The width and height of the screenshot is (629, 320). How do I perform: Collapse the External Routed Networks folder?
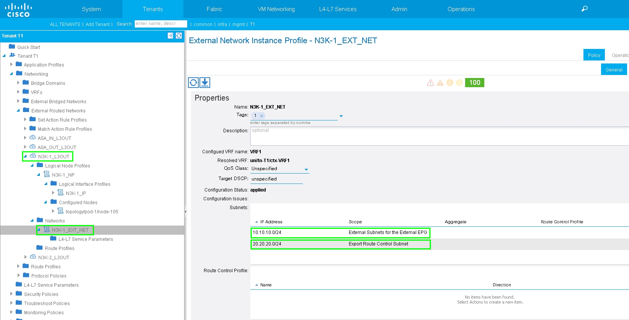click(18, 110)
